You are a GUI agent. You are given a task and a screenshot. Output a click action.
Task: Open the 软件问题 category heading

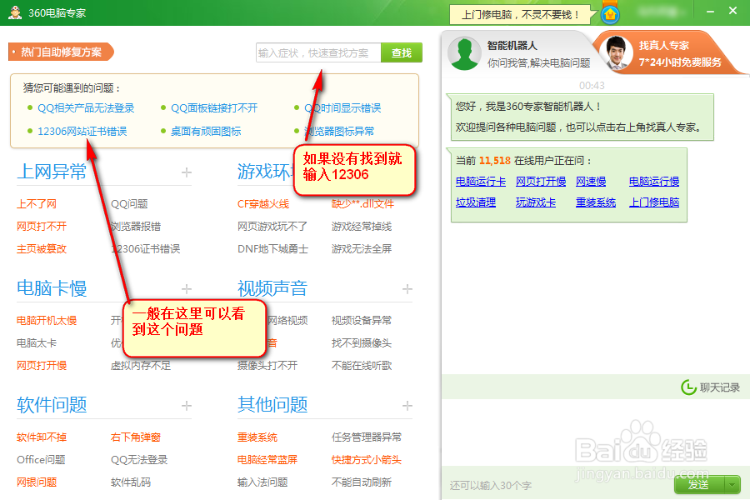[52, 405]
